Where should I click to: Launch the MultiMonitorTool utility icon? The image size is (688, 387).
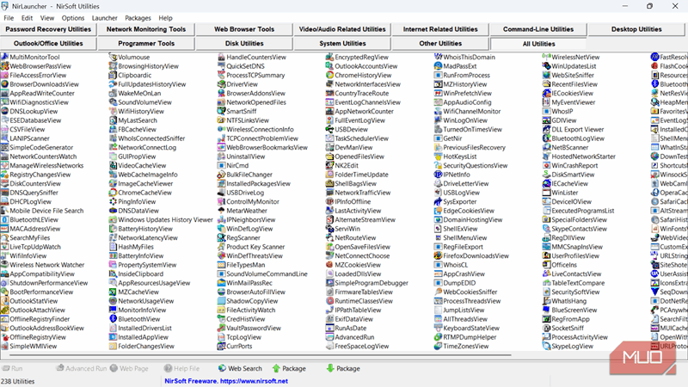(5, 57)
